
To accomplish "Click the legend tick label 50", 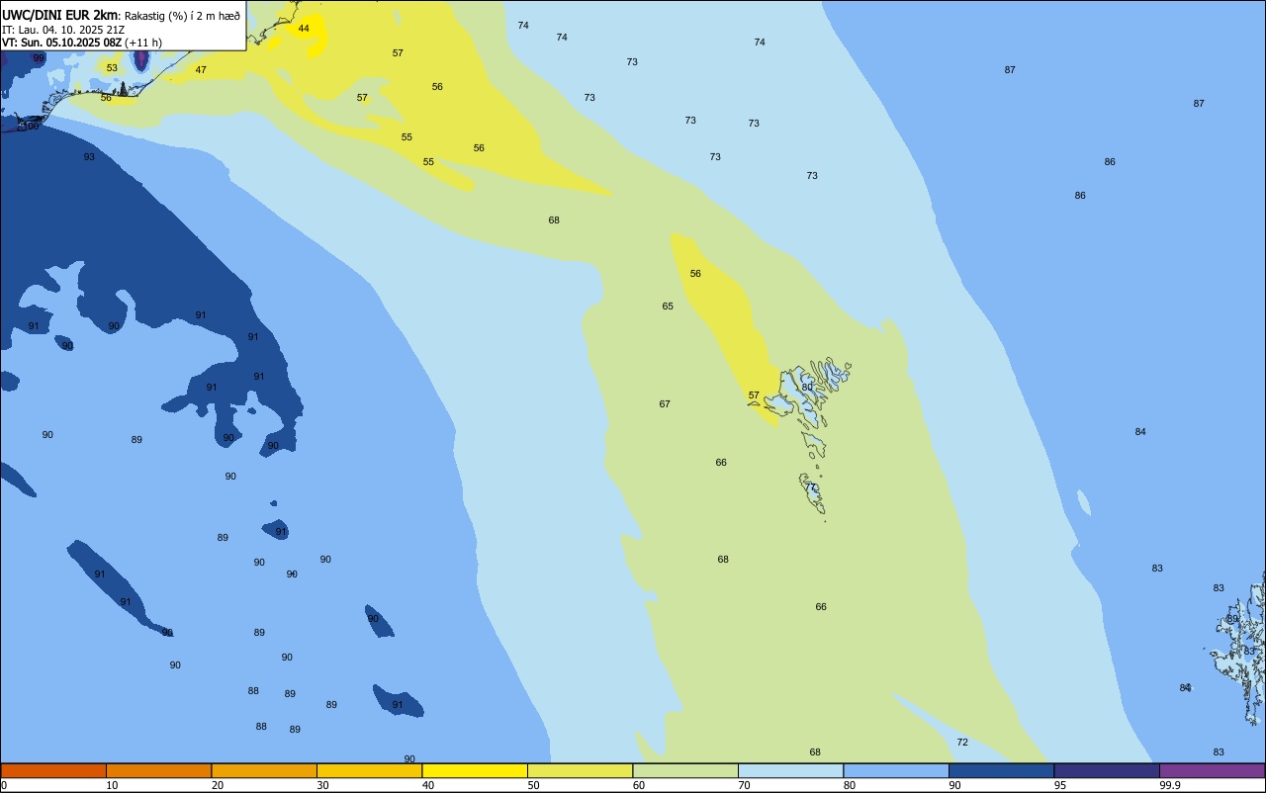I will pyautogui.click(x=533, y=785).
